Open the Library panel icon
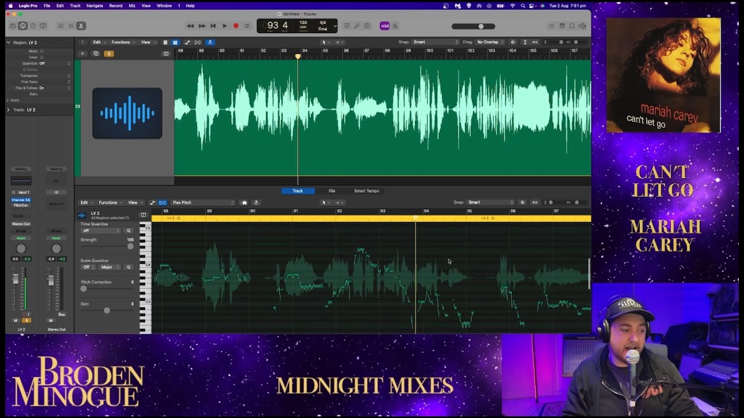The width and height of the screenshot is (744, 418). (13, 26)
